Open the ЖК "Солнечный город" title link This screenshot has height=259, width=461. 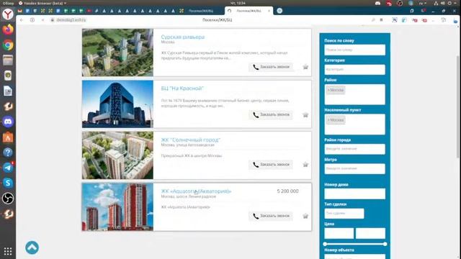click(190, 140)
